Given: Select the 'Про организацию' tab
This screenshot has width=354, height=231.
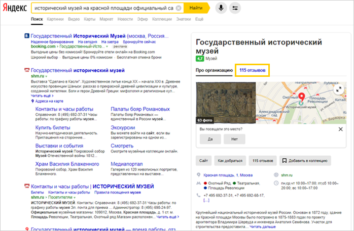Looking at the screenshot, I should click(214, 70).
